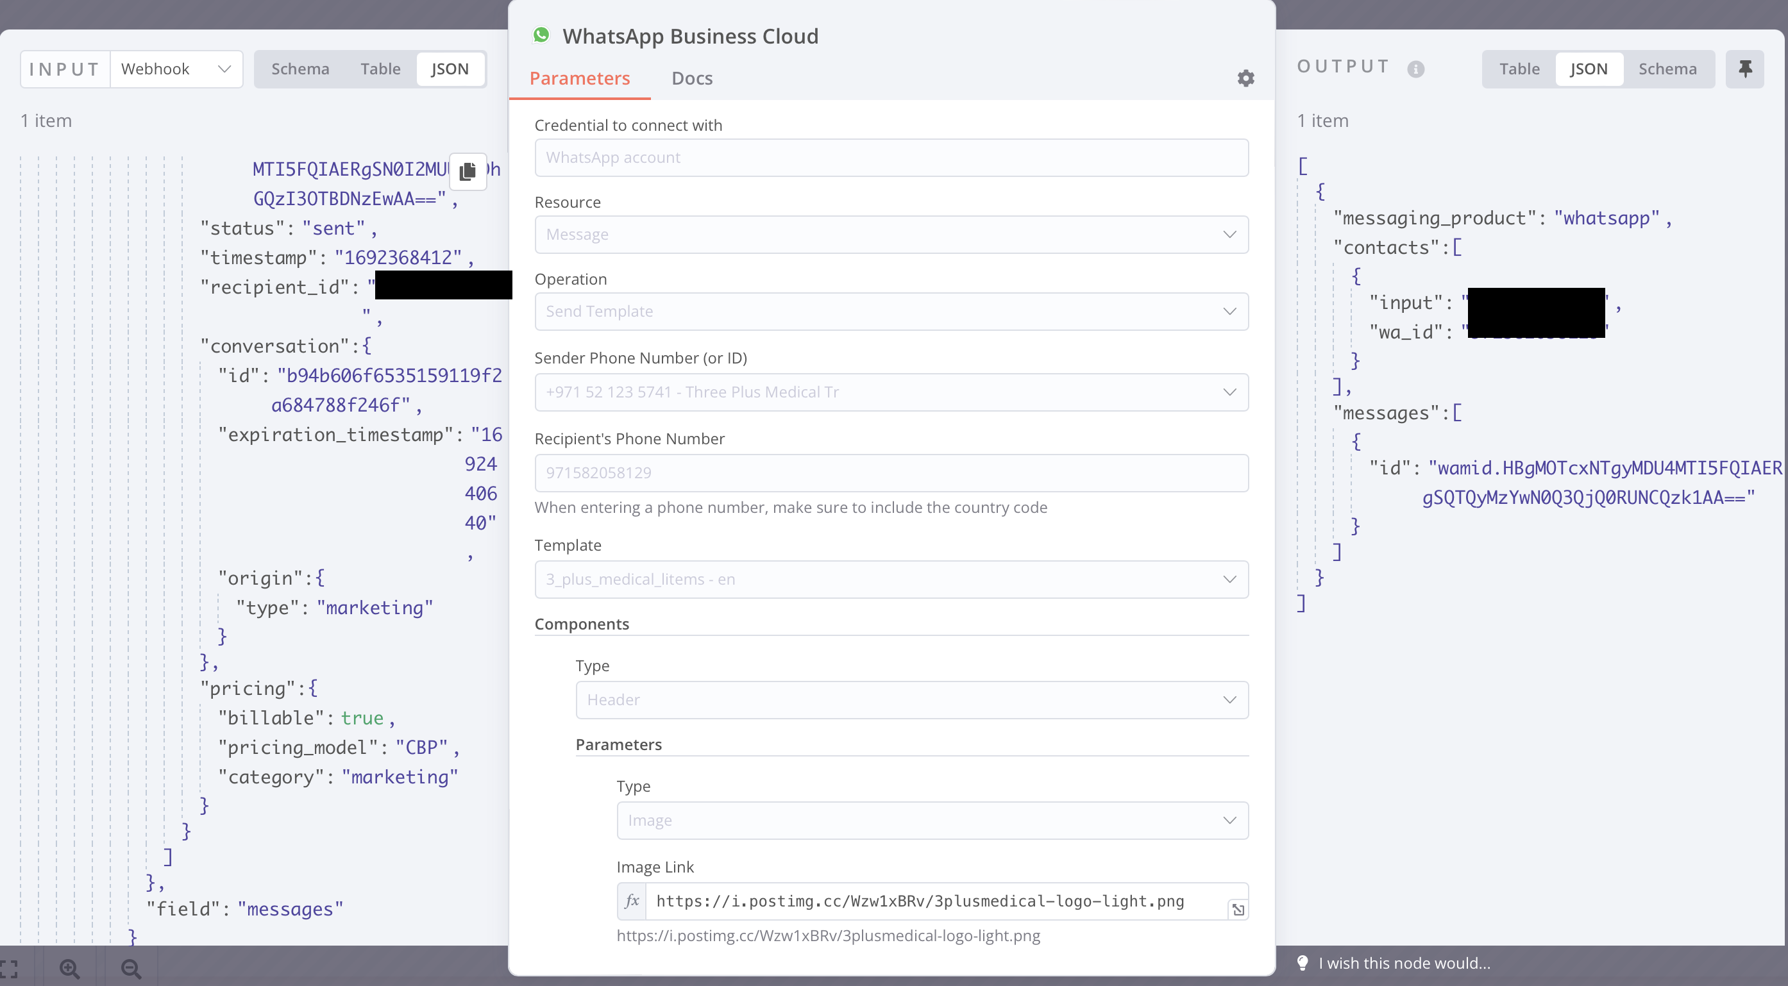Show output as Table view

(1519, 69)
